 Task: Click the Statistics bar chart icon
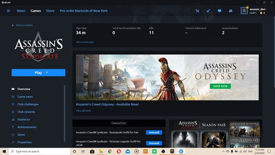coord(13,120)
